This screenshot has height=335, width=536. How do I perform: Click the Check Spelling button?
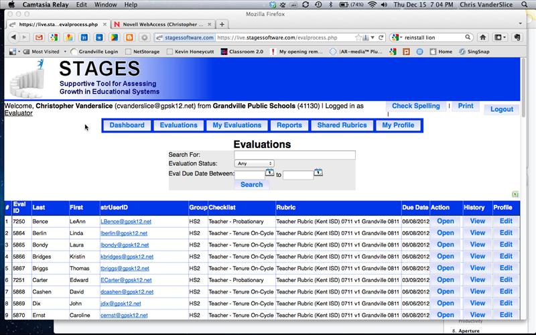point(415,106)
